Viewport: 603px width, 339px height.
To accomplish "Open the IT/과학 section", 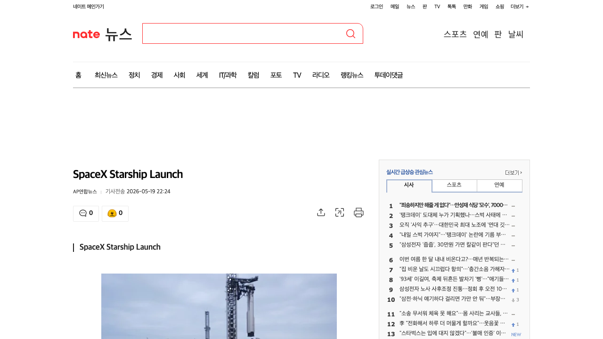I will [x=228, y=75].
